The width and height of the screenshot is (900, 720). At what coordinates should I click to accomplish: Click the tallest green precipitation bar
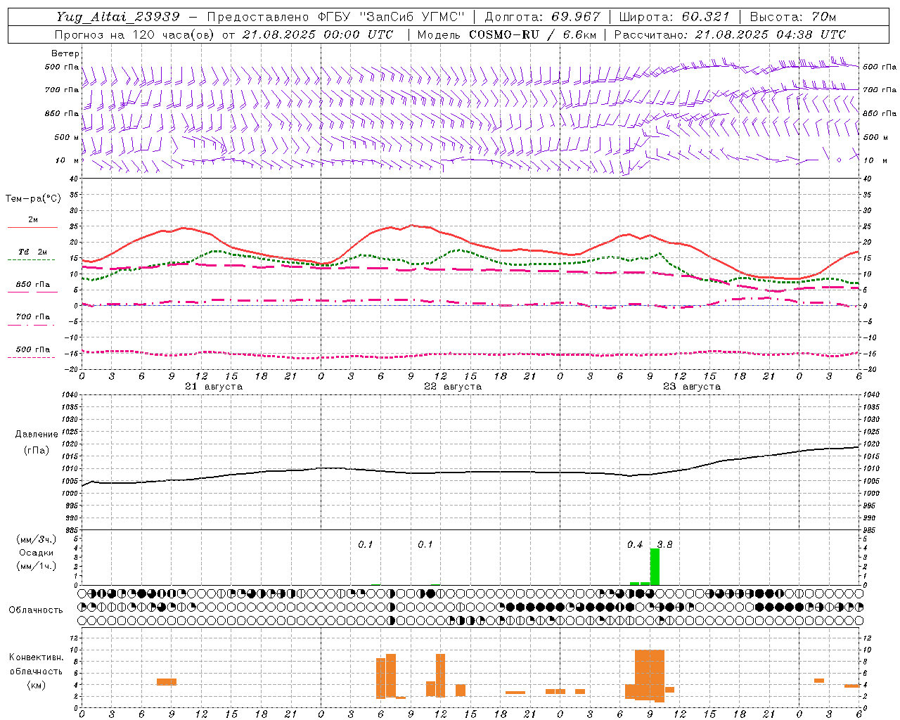click(x=655, y=567)
